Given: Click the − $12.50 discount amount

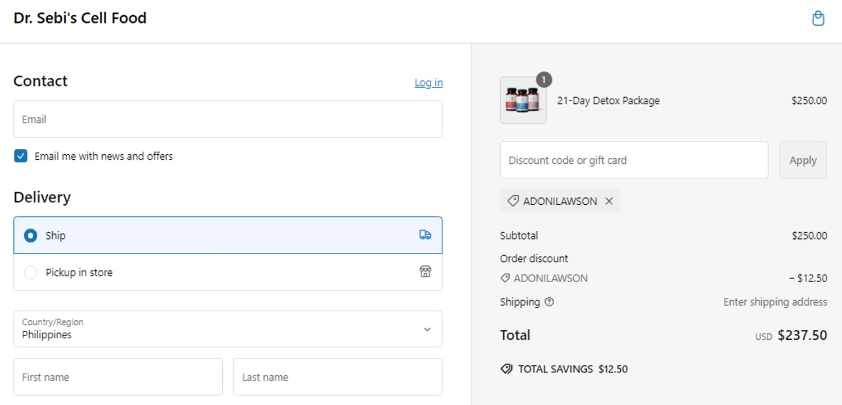Looking at the screenshot, I should click(808, 278).
